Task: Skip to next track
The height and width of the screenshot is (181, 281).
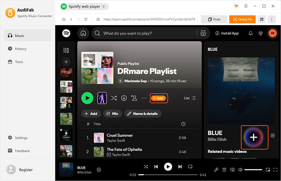Action: 180,167
